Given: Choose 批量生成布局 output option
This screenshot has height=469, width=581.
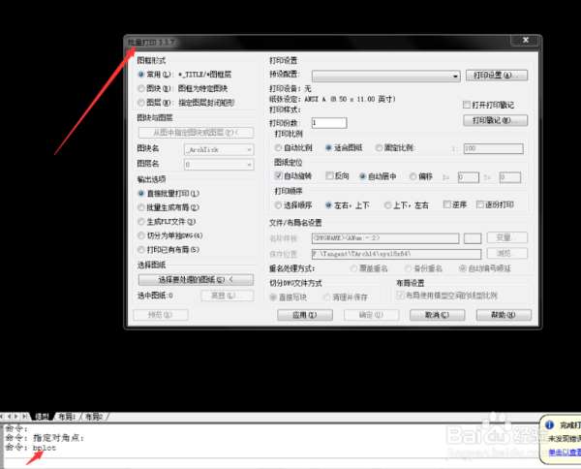Looking at the screenshot, I should [141, 207].
